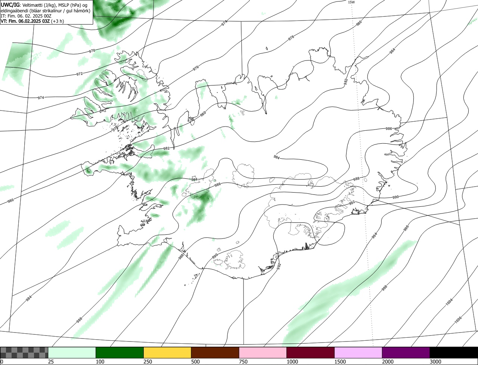Click the 'UWC/IG' title text
The height and width of the screenshot is (365, 478).
tap(10, 5)
